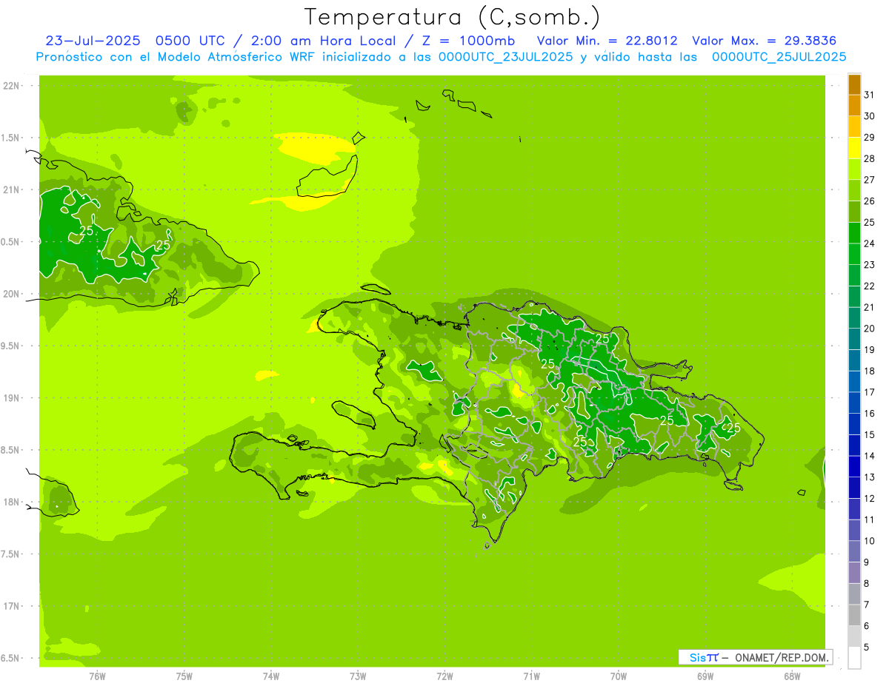This screenshot has width=889, height=686.
Task: Click the "Valor Min. = 22.8012" text
Action: click(x=607, y=41)
